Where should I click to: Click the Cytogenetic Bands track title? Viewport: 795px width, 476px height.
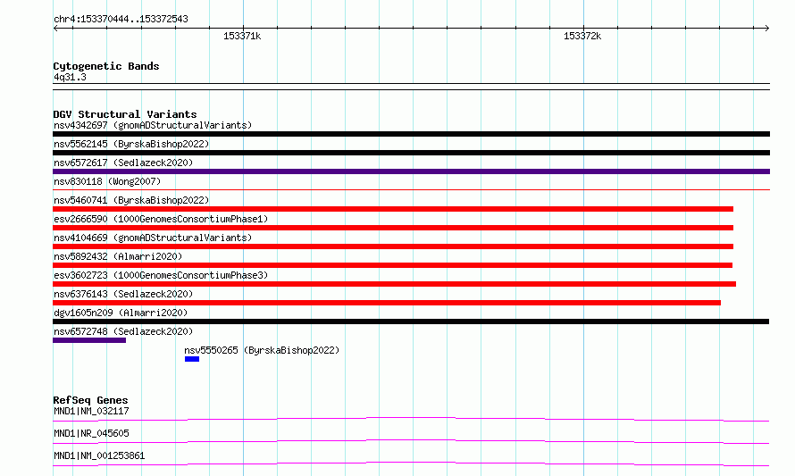point(106,66)
